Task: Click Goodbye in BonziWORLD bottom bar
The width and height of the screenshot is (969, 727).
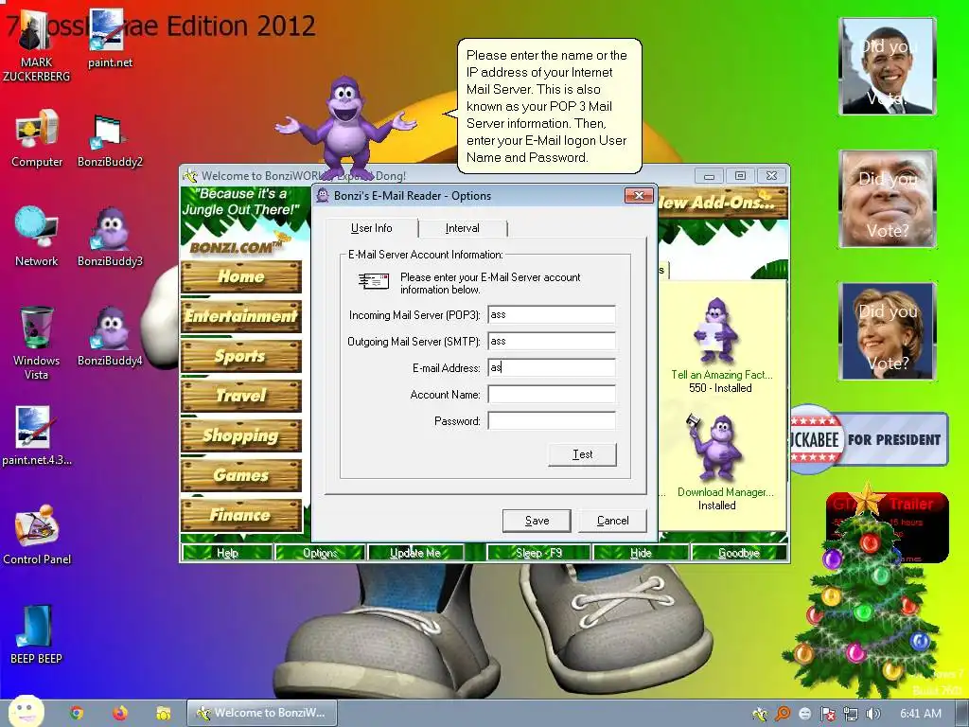Action: (738, 553)
